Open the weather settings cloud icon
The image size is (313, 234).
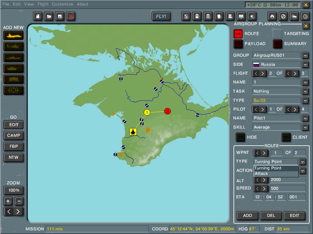tap(294, 16)
